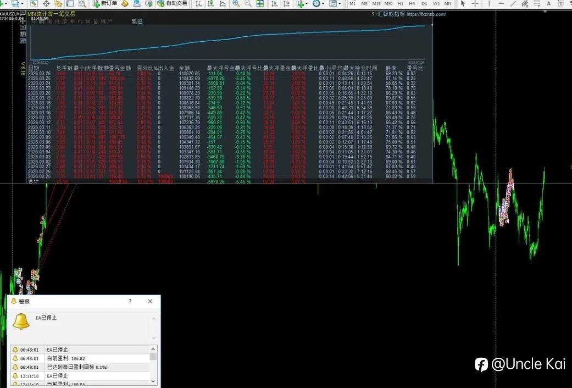Click the alert list scrollbar up arrow
This screenshot has width=572, height=388.
pyautogui.click(x=153, y=349)
